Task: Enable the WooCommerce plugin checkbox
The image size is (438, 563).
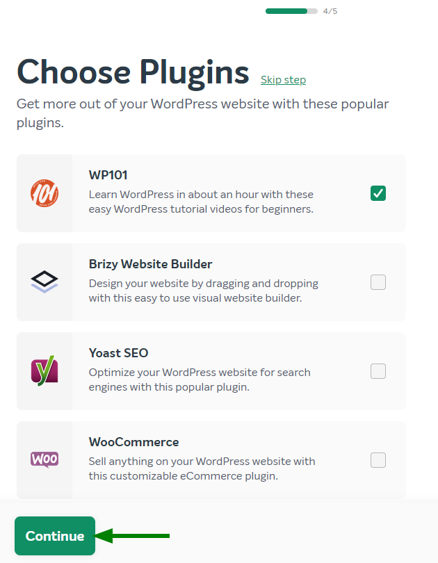Action: (x=378, y=460)
